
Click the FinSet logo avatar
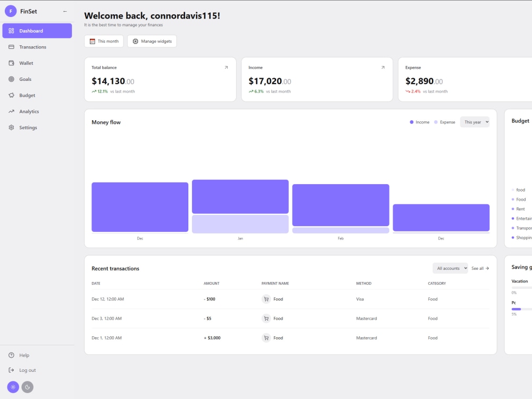click(11, 11)
